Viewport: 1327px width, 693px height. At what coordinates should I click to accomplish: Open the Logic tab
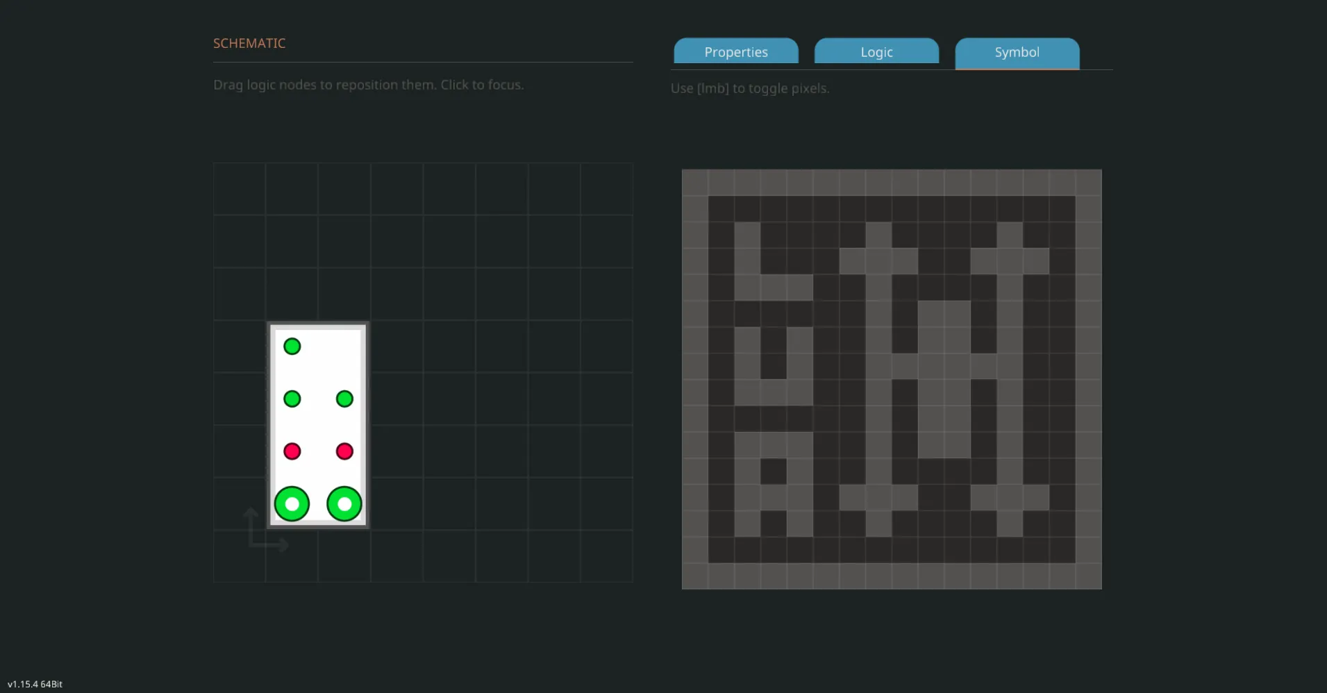[876, 52]
